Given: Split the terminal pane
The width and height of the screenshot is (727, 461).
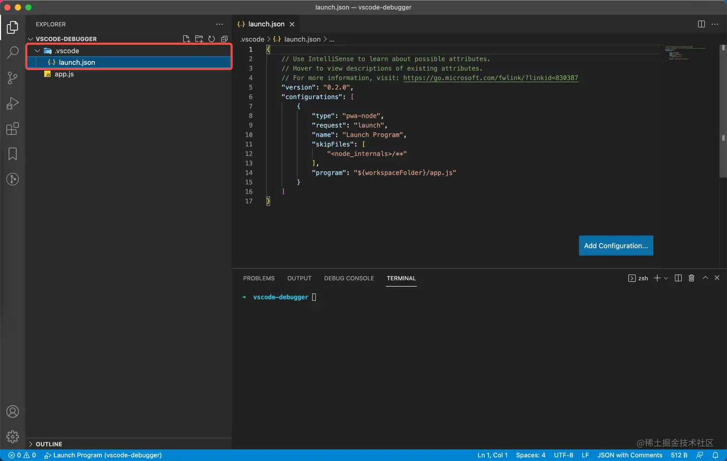Looking at the screenshot, I should [x=678, y=278].
